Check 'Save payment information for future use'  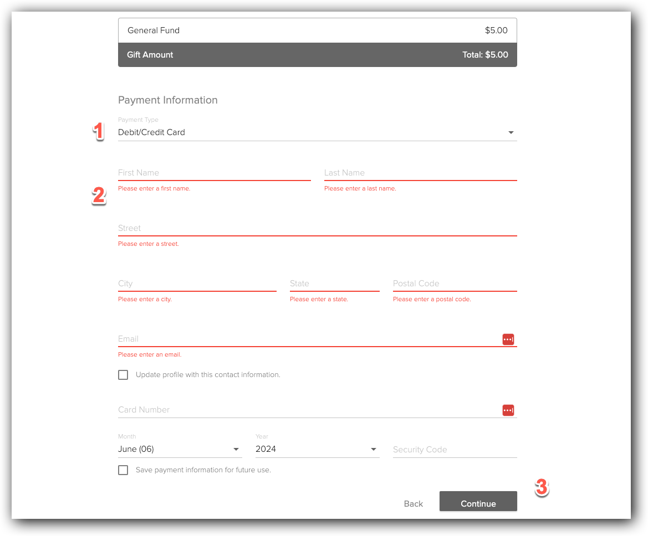123,470
